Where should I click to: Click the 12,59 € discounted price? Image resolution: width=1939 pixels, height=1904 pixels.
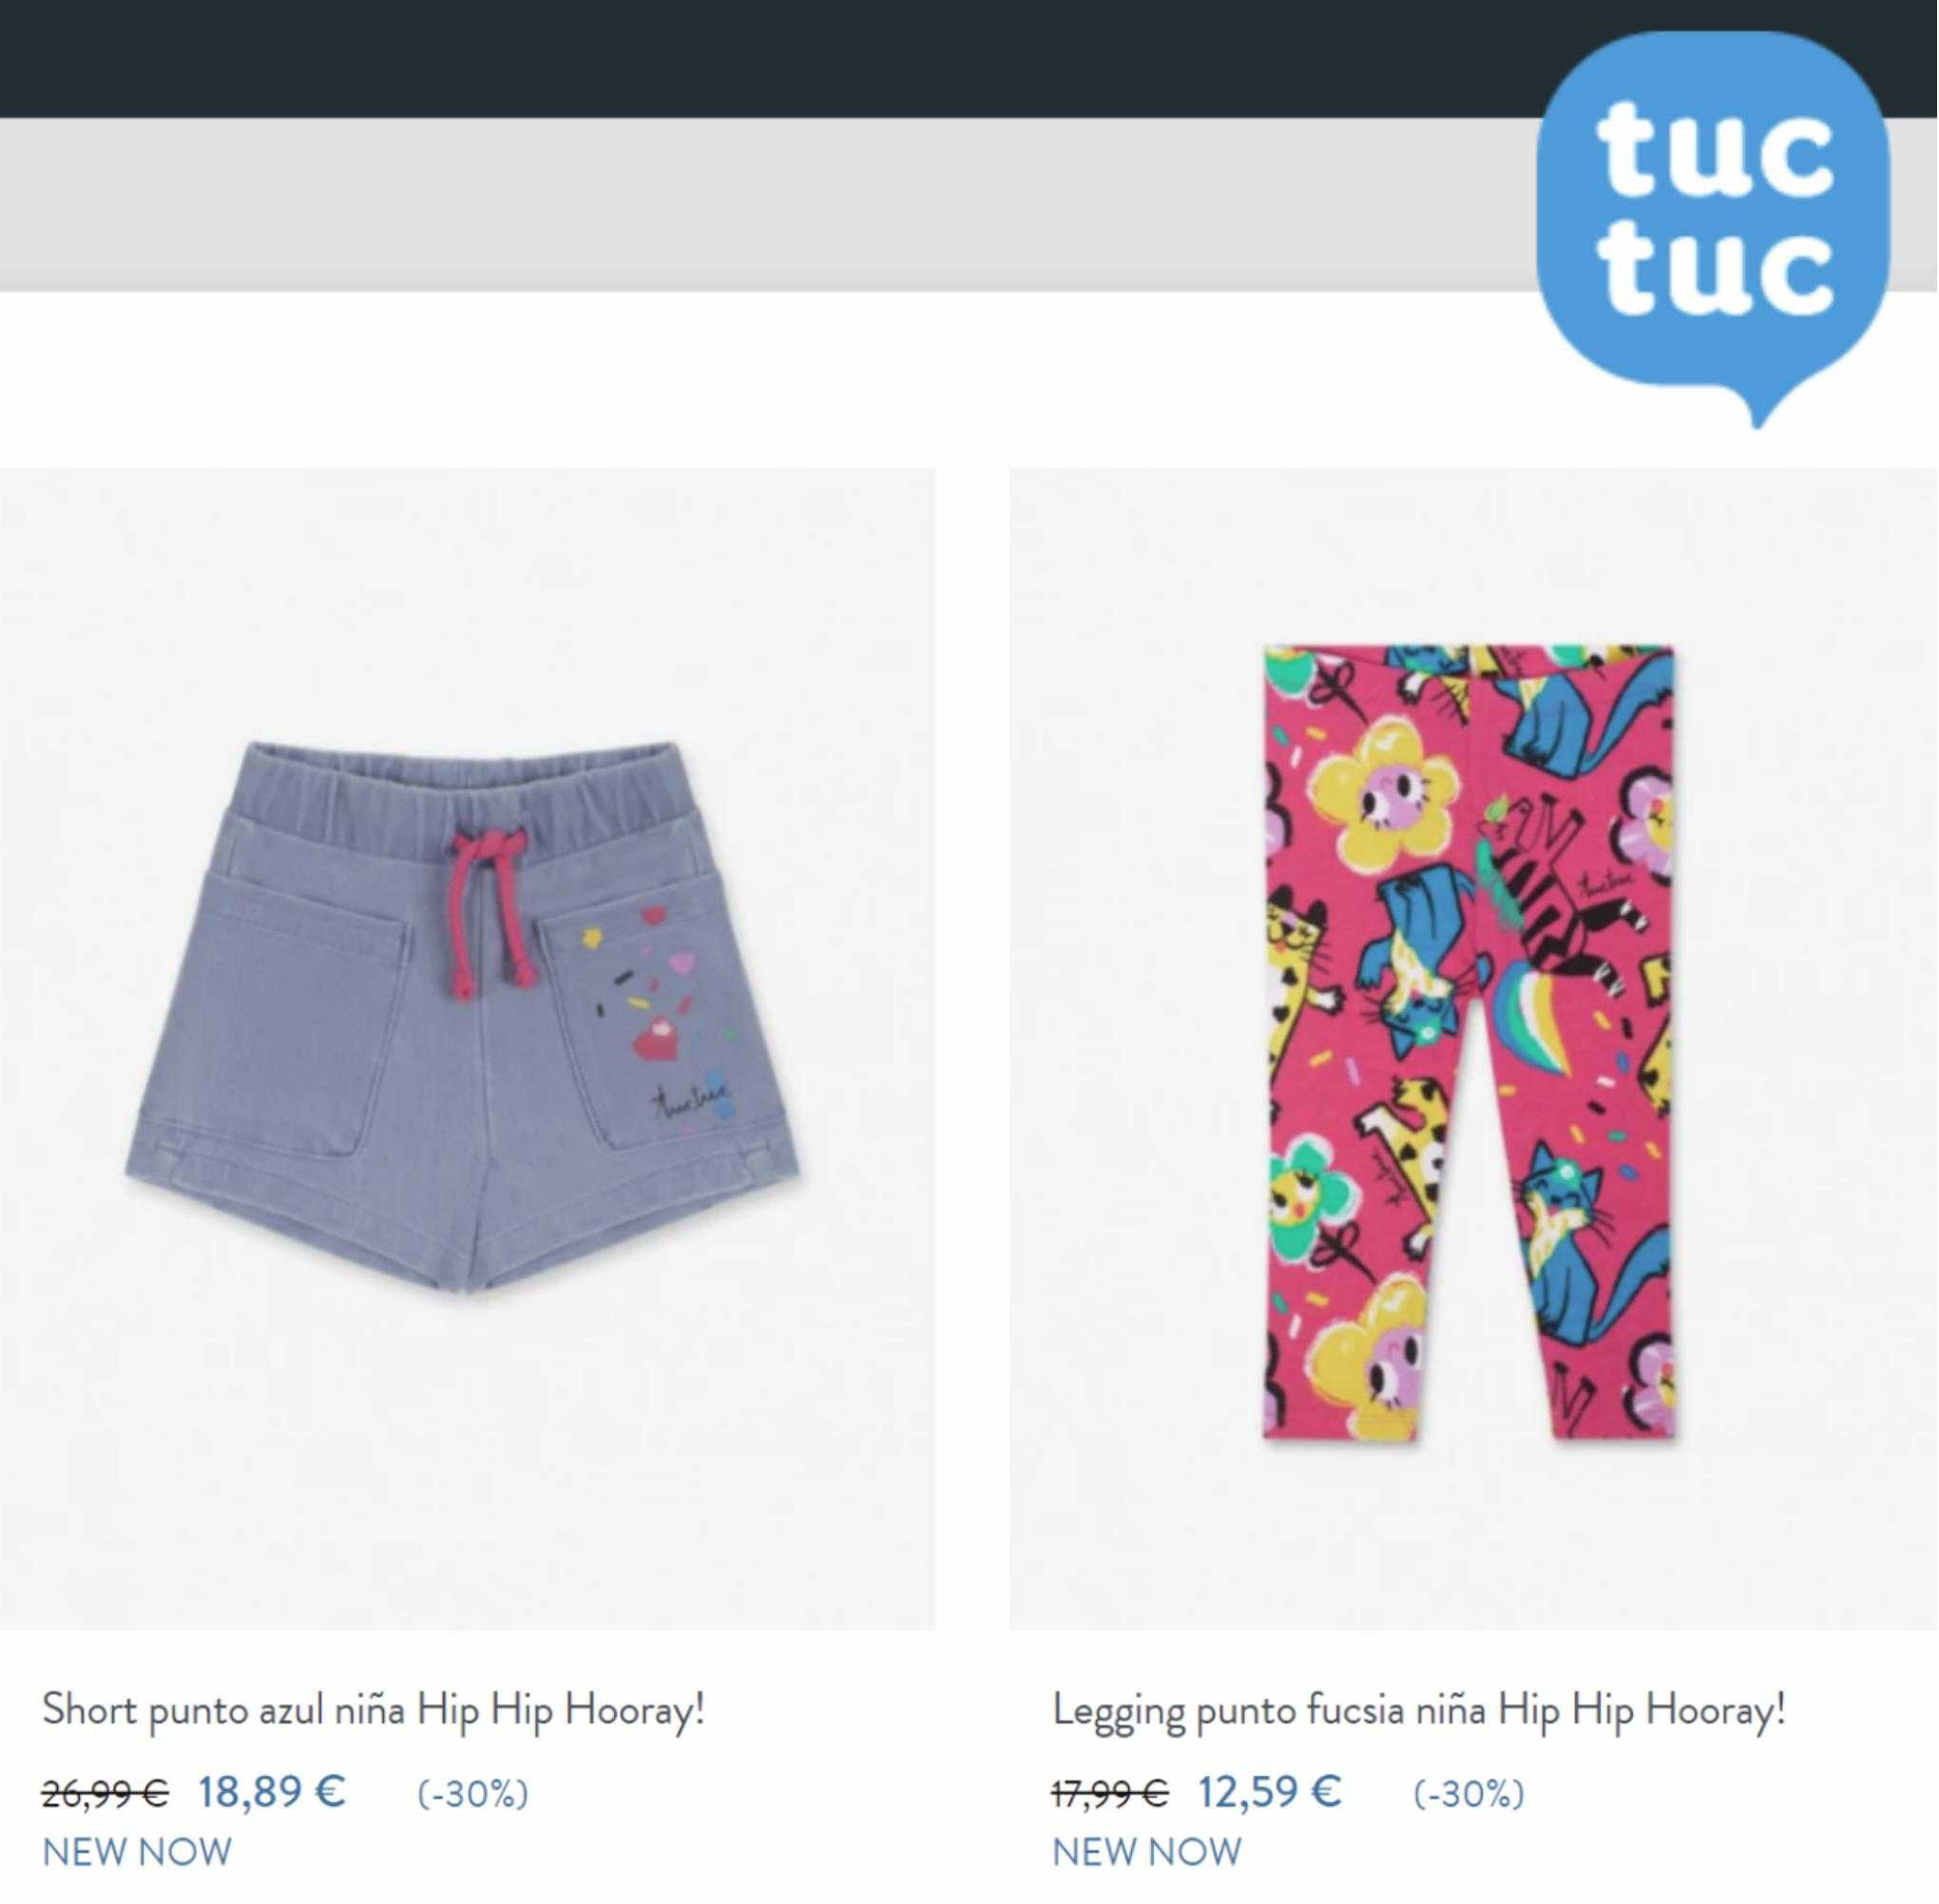pos(1271,1791)
